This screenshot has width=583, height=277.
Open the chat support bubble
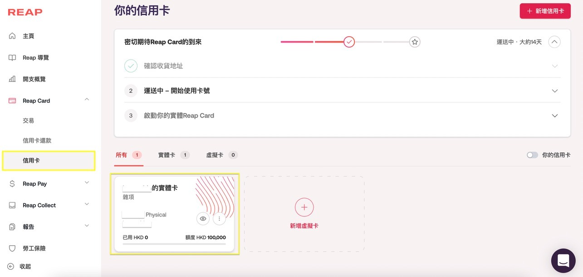[x=563, y=260]
